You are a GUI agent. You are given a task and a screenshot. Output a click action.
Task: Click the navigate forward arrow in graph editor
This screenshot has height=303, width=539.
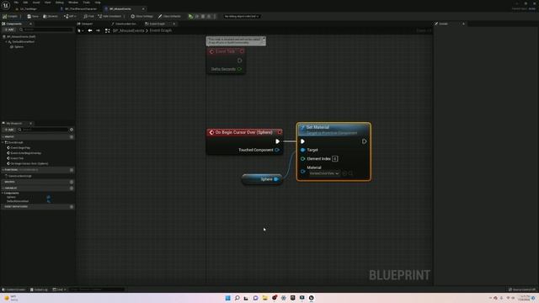coord(98,30)
